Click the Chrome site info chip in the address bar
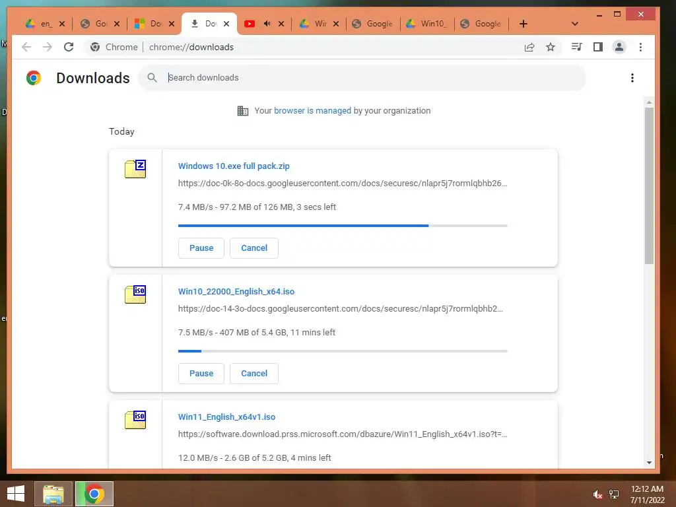This screenshot has width=676, height=507. 114,47
